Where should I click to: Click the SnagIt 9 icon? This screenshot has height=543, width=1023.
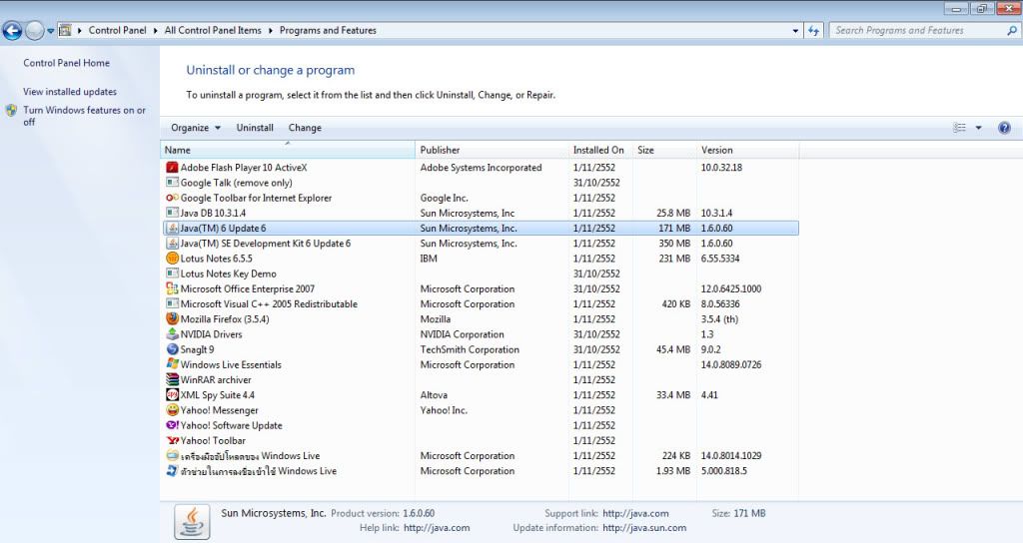172,349
